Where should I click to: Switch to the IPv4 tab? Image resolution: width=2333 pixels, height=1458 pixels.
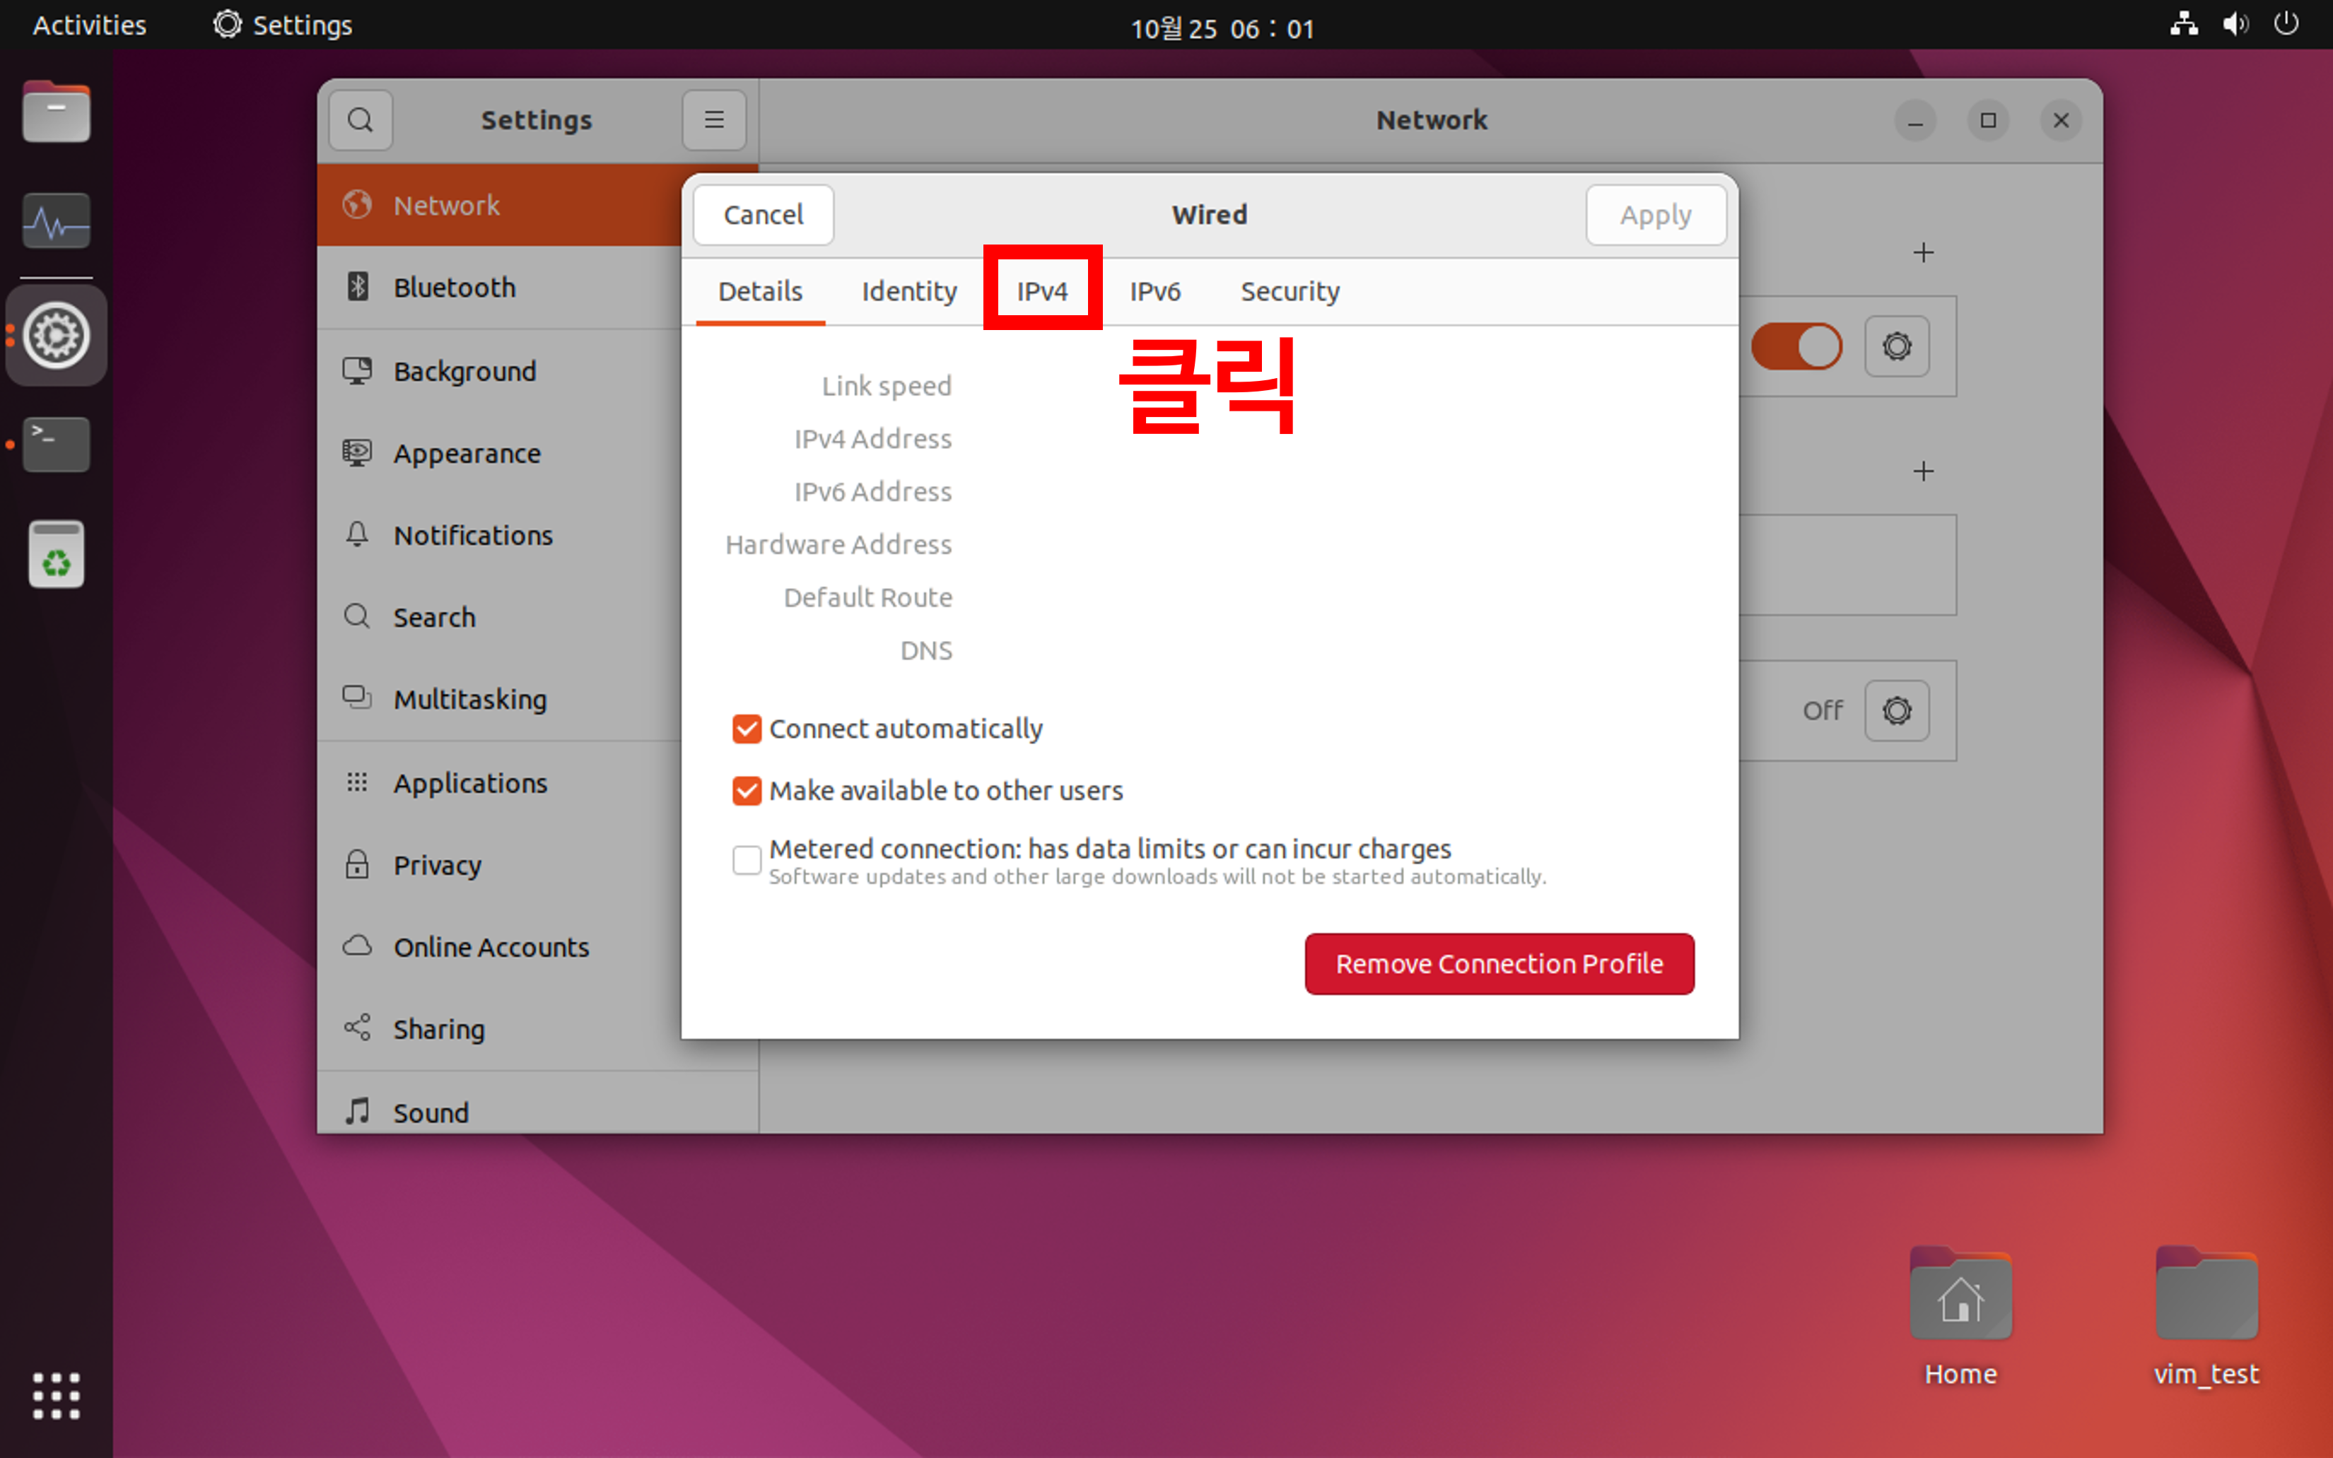(1041, 291)
